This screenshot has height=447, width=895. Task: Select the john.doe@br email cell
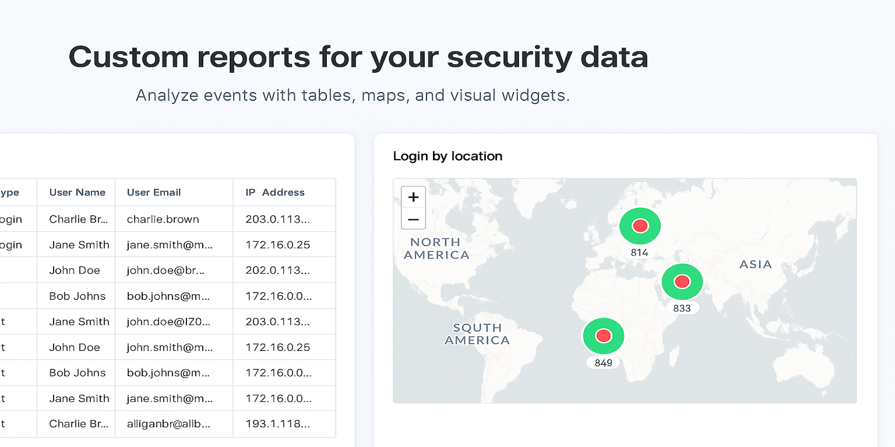click(x=165, y=271)
